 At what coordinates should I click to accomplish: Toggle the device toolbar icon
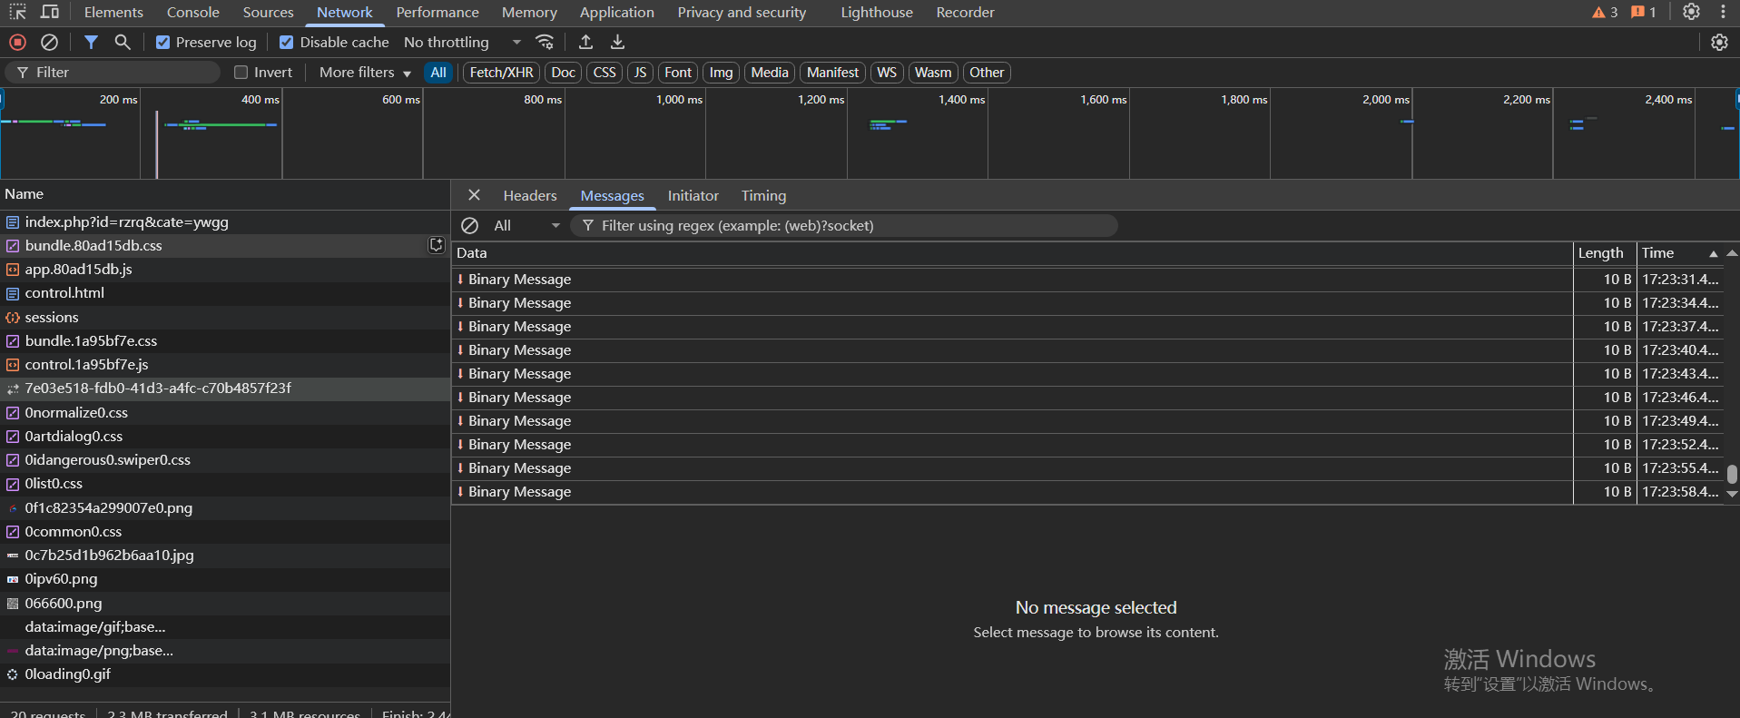pos(50,13)
